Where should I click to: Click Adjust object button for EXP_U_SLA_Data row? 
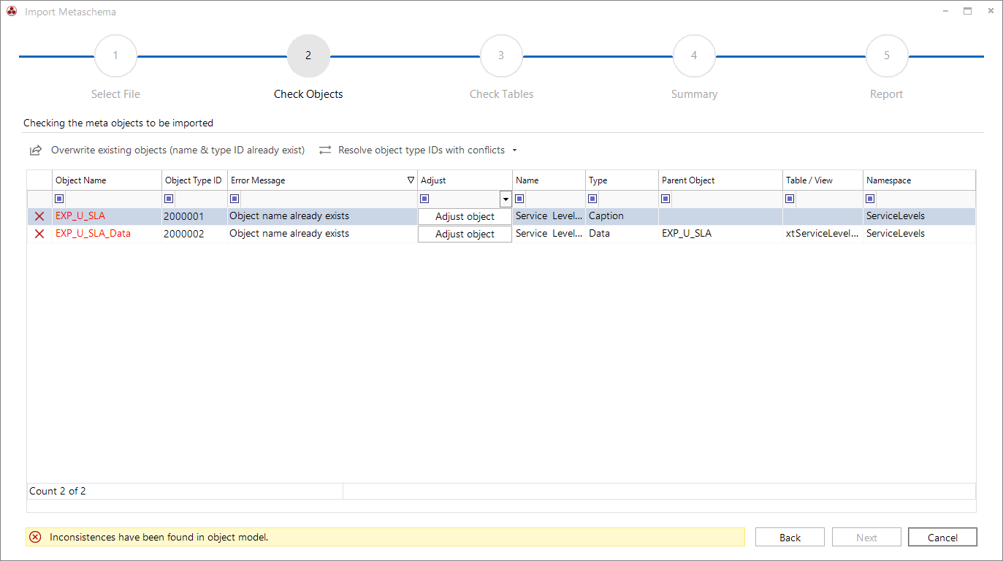(x=465, y=234)
